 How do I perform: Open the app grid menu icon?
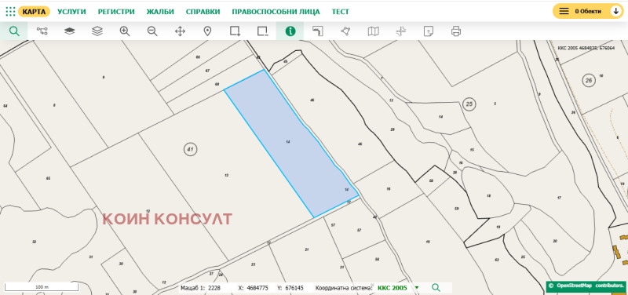pos(10,11)
